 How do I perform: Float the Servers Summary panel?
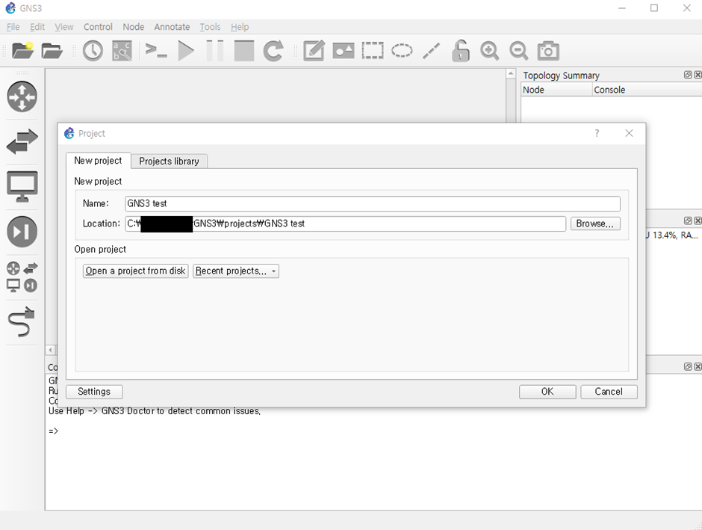coord(688,221)
